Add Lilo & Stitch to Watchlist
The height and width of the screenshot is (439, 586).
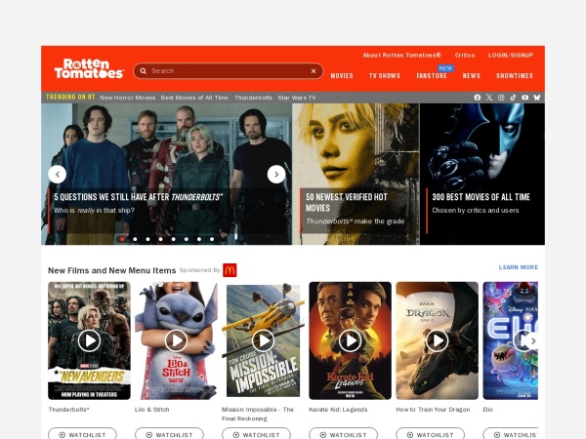pos(169,434)
